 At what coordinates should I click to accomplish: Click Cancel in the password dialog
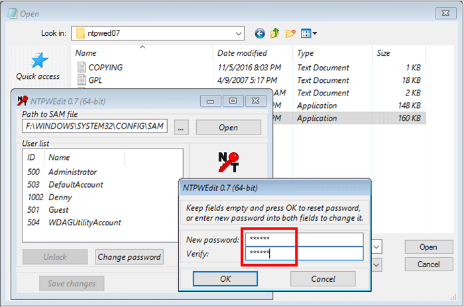(323, 279)
